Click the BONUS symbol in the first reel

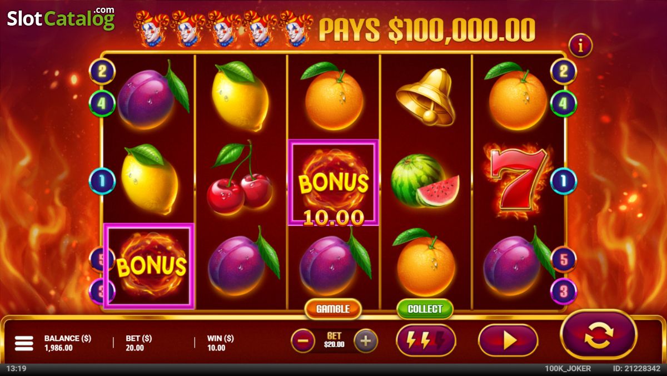[x=149, y=266]
